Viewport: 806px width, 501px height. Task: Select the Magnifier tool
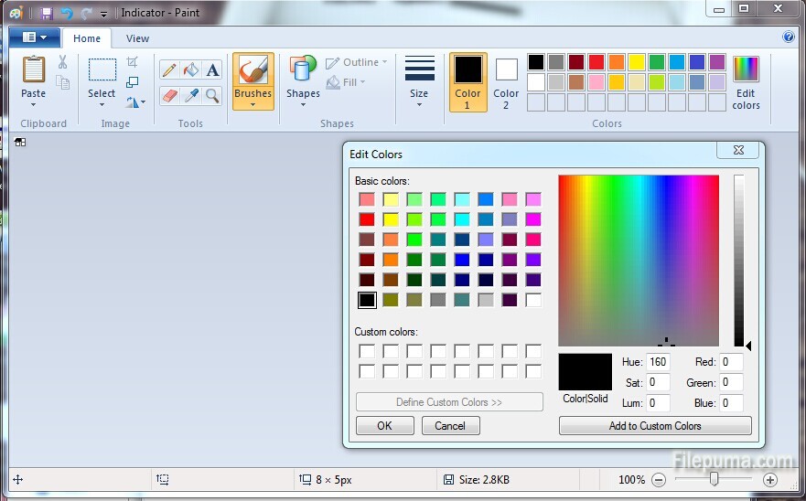click(x=212, y=95)
